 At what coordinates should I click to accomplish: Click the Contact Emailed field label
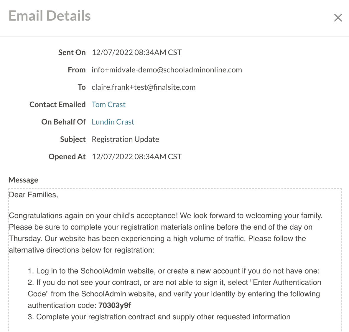click(x=57, y=104)
